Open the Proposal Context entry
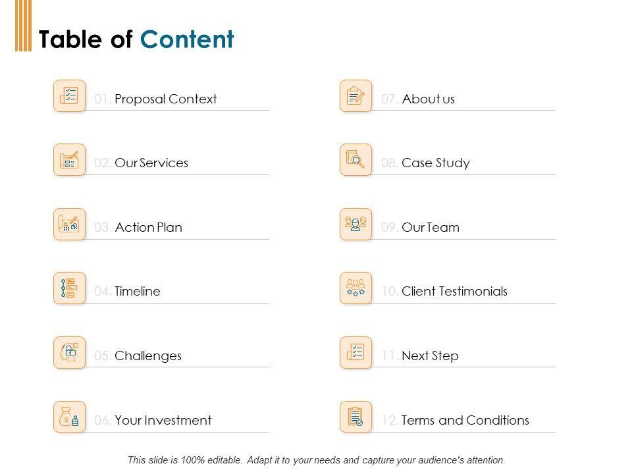 pyautogui.click(x=165, y=99)
